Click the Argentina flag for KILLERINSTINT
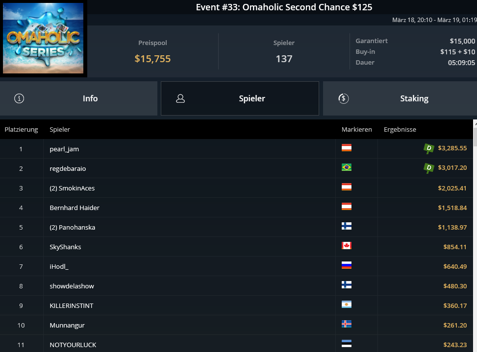 pos(347,305)
